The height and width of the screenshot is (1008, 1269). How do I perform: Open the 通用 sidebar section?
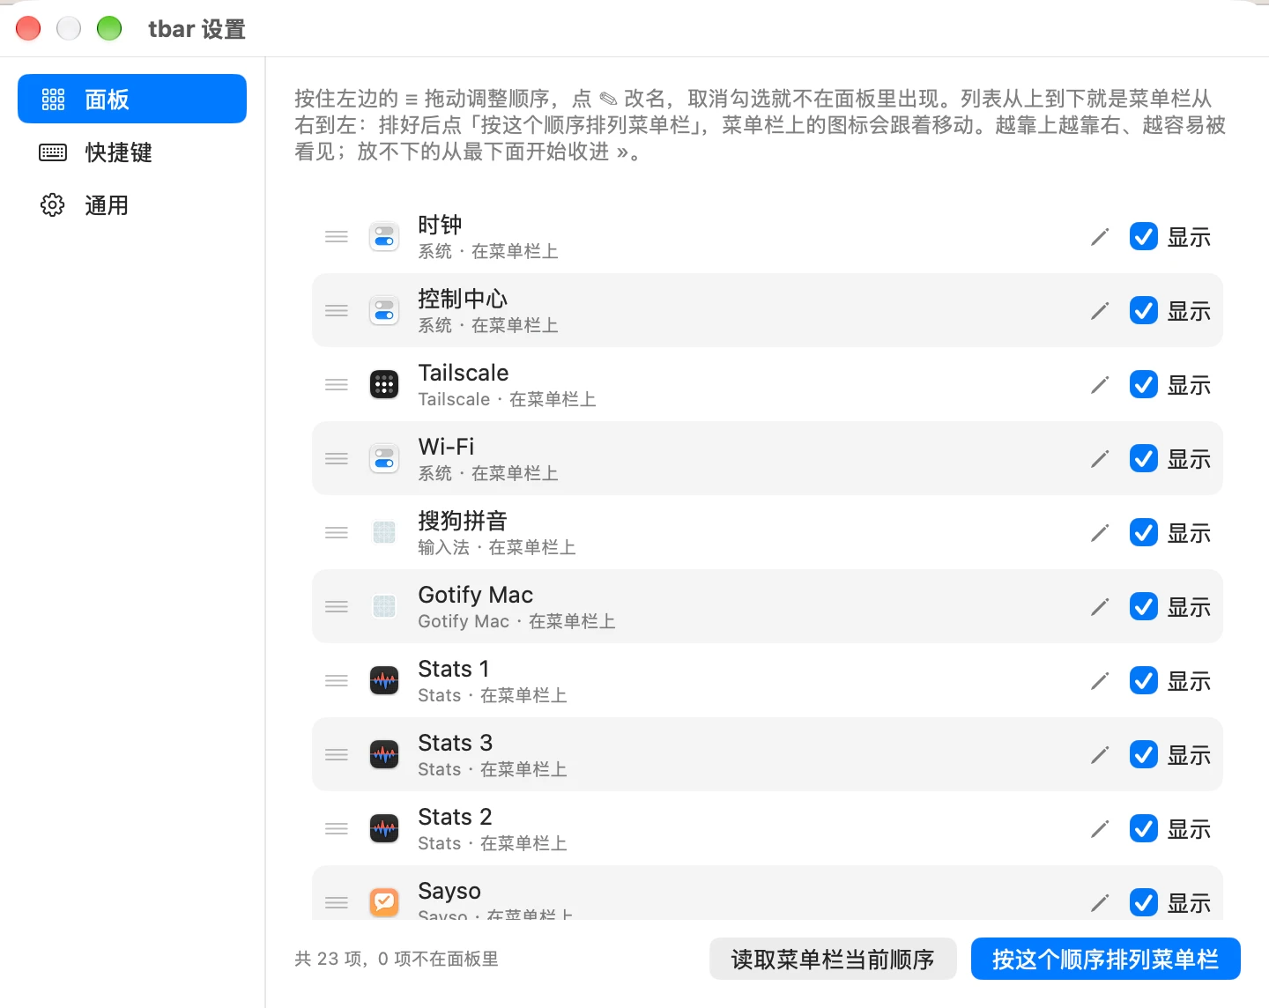point(132,205)
